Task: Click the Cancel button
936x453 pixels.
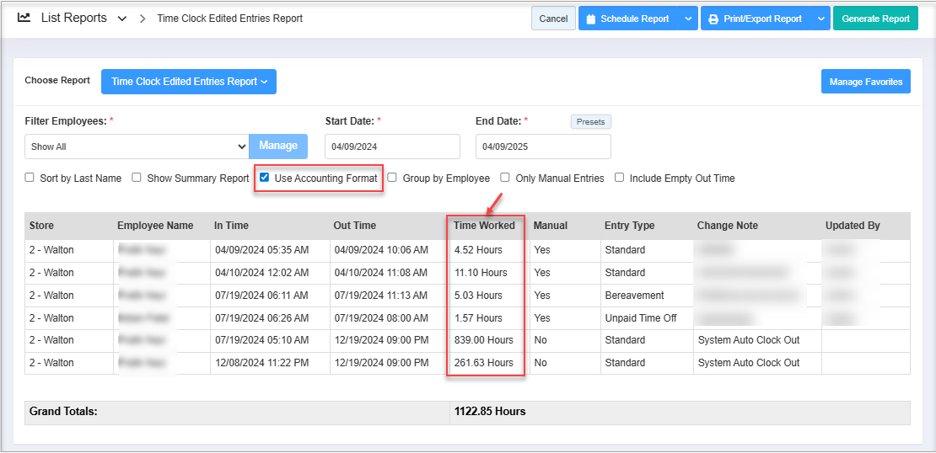Action: pos(553,19)
